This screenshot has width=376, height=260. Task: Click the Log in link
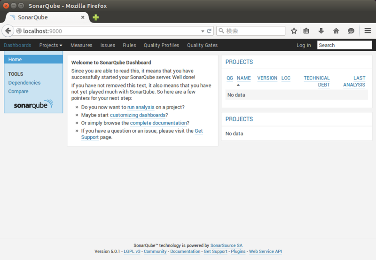304,45
